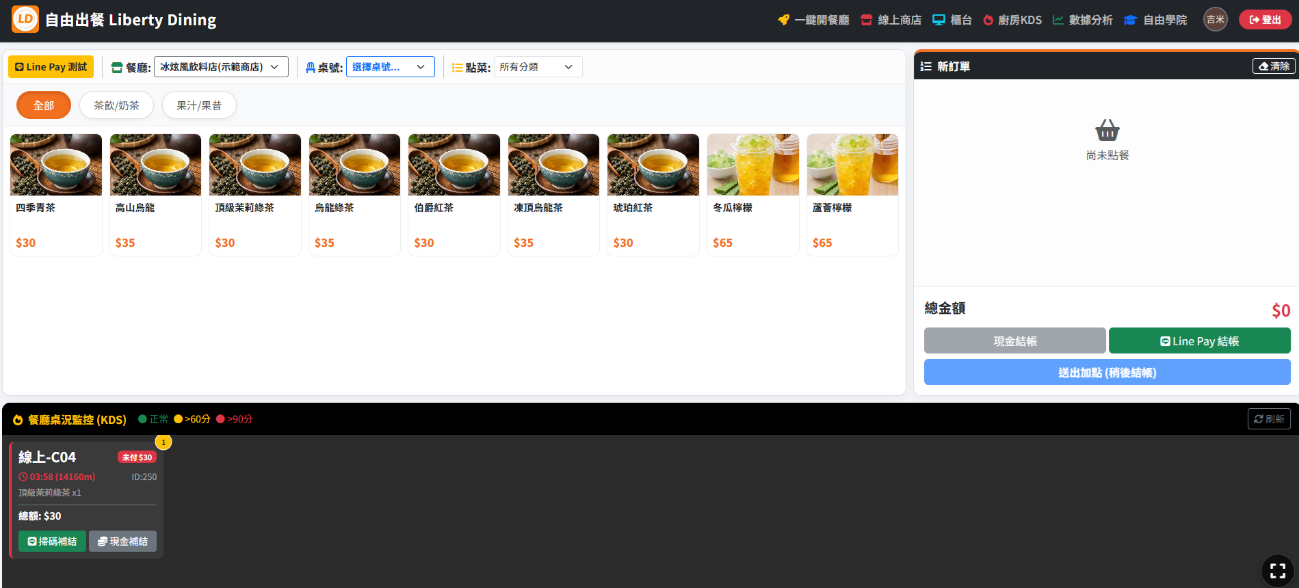Click the fullscreen toggle icon

(x=1277, y=570)
